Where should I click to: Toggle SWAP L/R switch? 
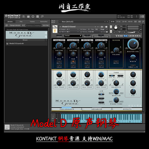pos(133,65)
